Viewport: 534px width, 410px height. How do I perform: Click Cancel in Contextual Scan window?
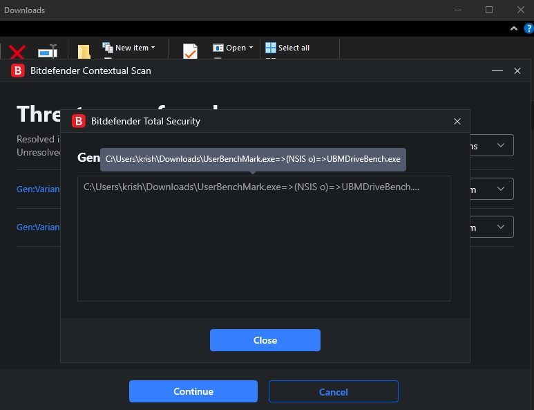click(x=334, y=391)
